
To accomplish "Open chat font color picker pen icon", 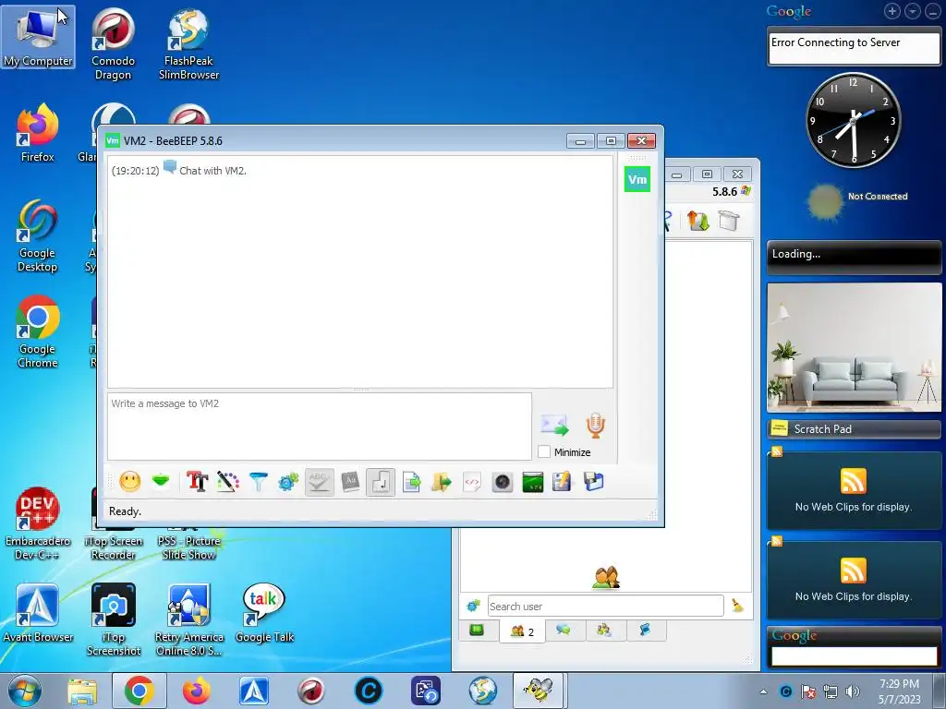I will pos(228,482).
